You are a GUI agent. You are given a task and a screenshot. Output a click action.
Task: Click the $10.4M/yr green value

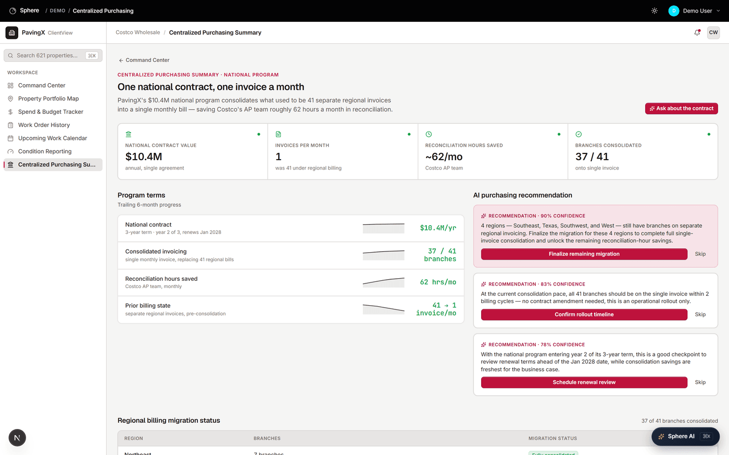tap(438, 228)
